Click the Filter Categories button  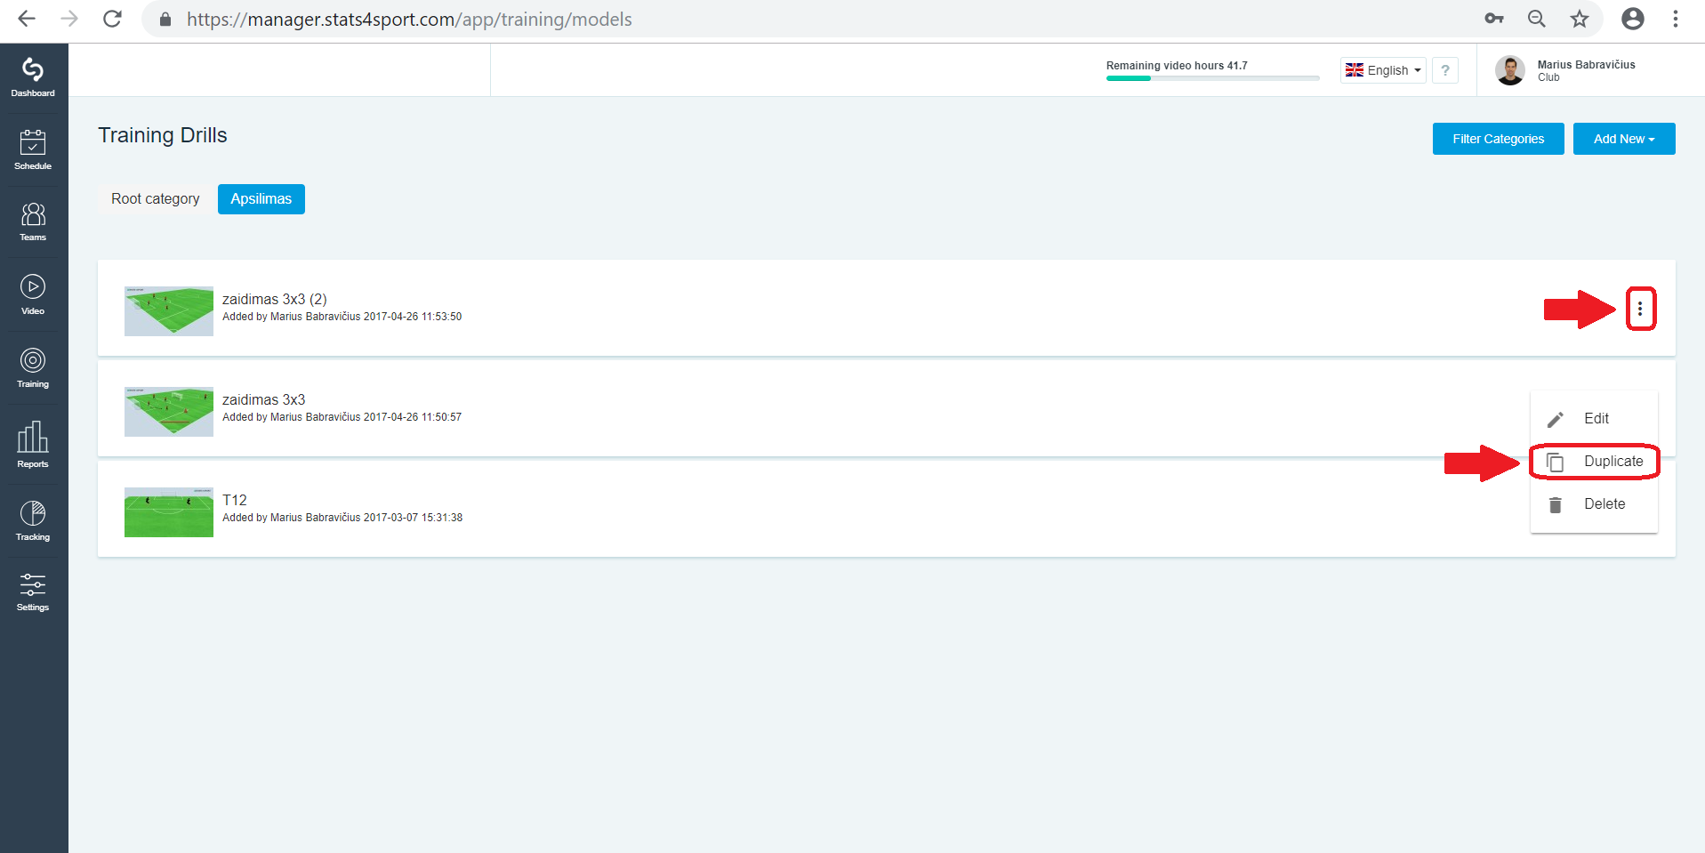(1499, 139)
